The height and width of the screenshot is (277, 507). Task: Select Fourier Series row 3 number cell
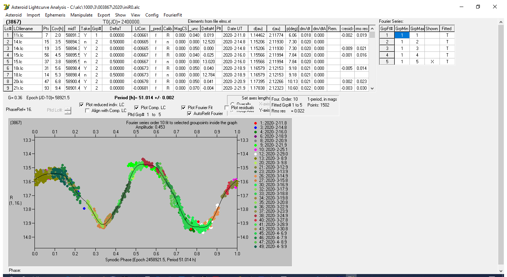coord(387,48)
